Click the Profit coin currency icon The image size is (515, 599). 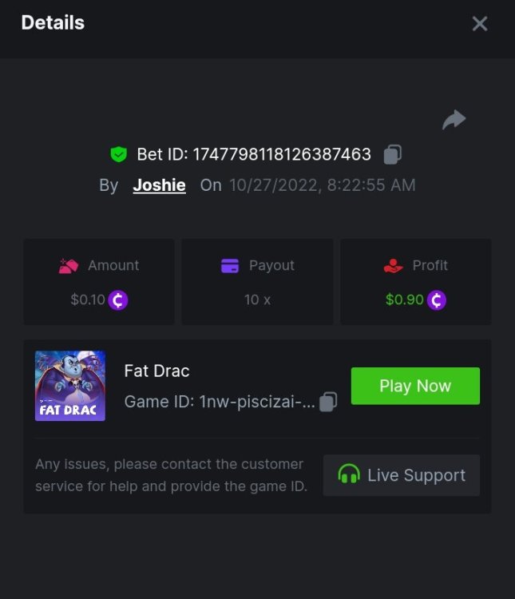436,300
